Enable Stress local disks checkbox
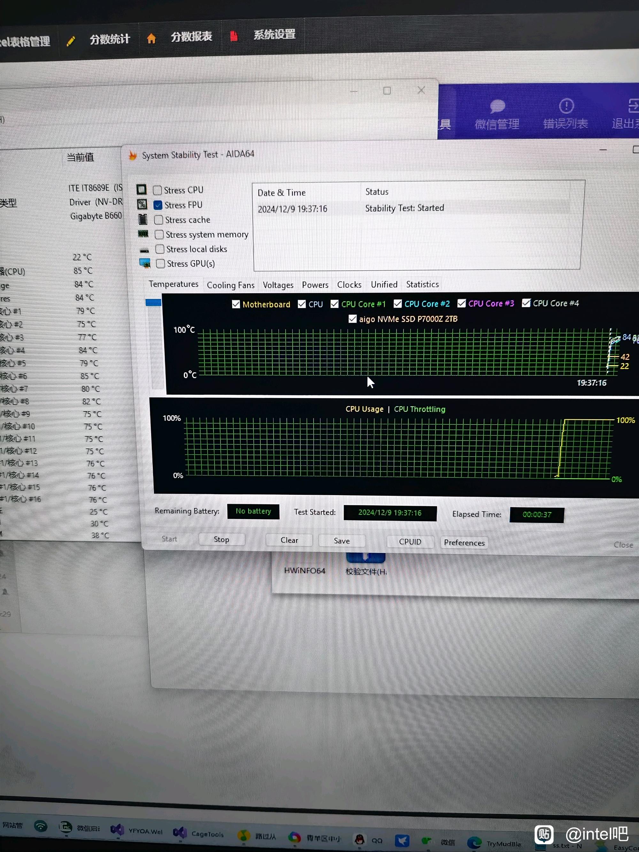Viewport: 639px width, 852px height. pos(160,249)
